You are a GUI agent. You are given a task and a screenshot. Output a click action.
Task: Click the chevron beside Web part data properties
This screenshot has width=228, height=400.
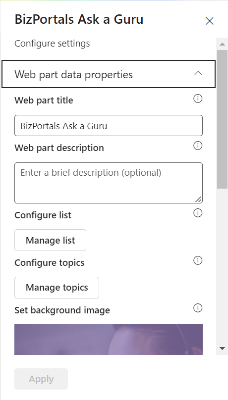[198, 73]
